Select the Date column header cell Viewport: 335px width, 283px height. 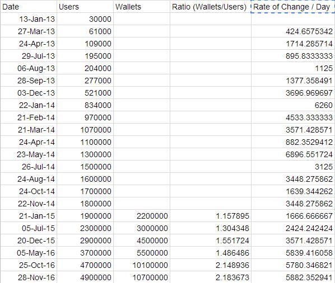click(x=29, y=7)
